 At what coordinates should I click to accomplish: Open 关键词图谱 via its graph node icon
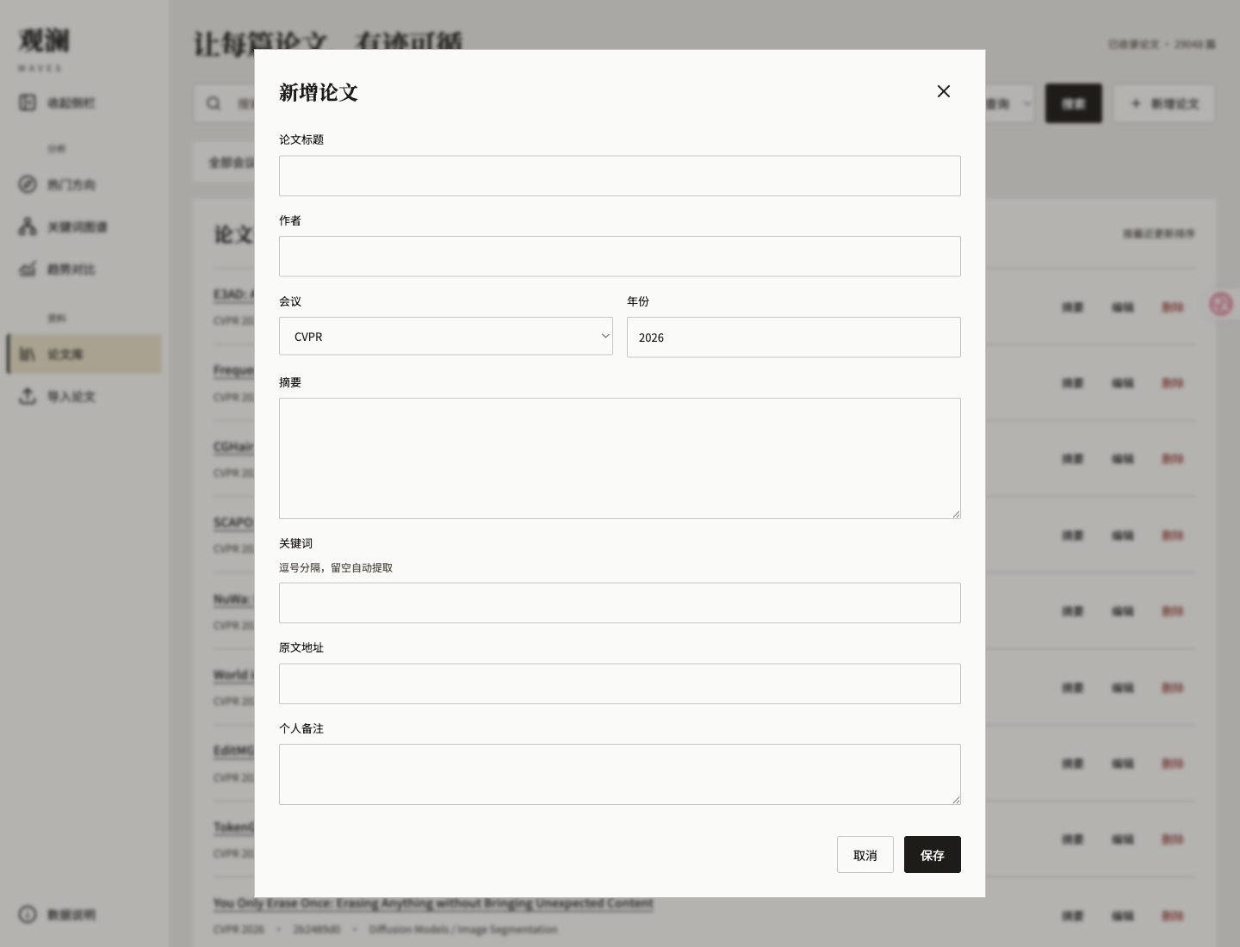coord(28,226)
